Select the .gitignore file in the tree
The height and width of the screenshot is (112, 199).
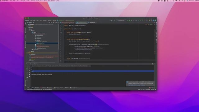(x=32, y=54)
